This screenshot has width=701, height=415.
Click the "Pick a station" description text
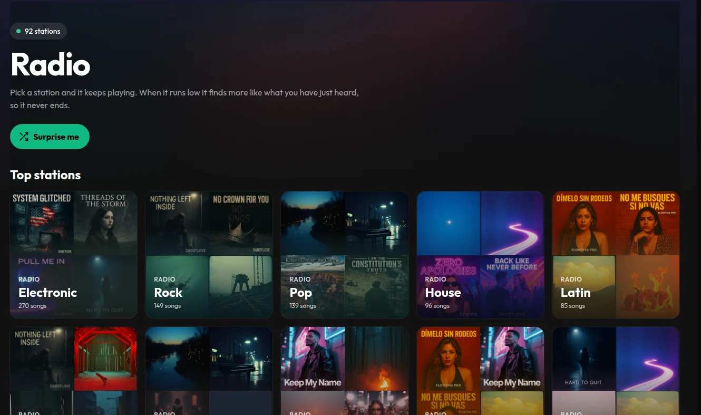coord(184,99)
